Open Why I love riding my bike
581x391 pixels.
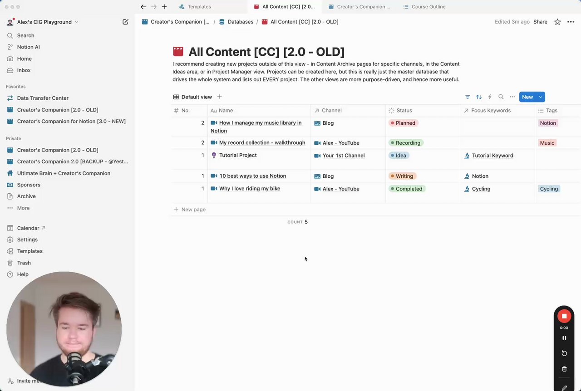pos(250,189)
